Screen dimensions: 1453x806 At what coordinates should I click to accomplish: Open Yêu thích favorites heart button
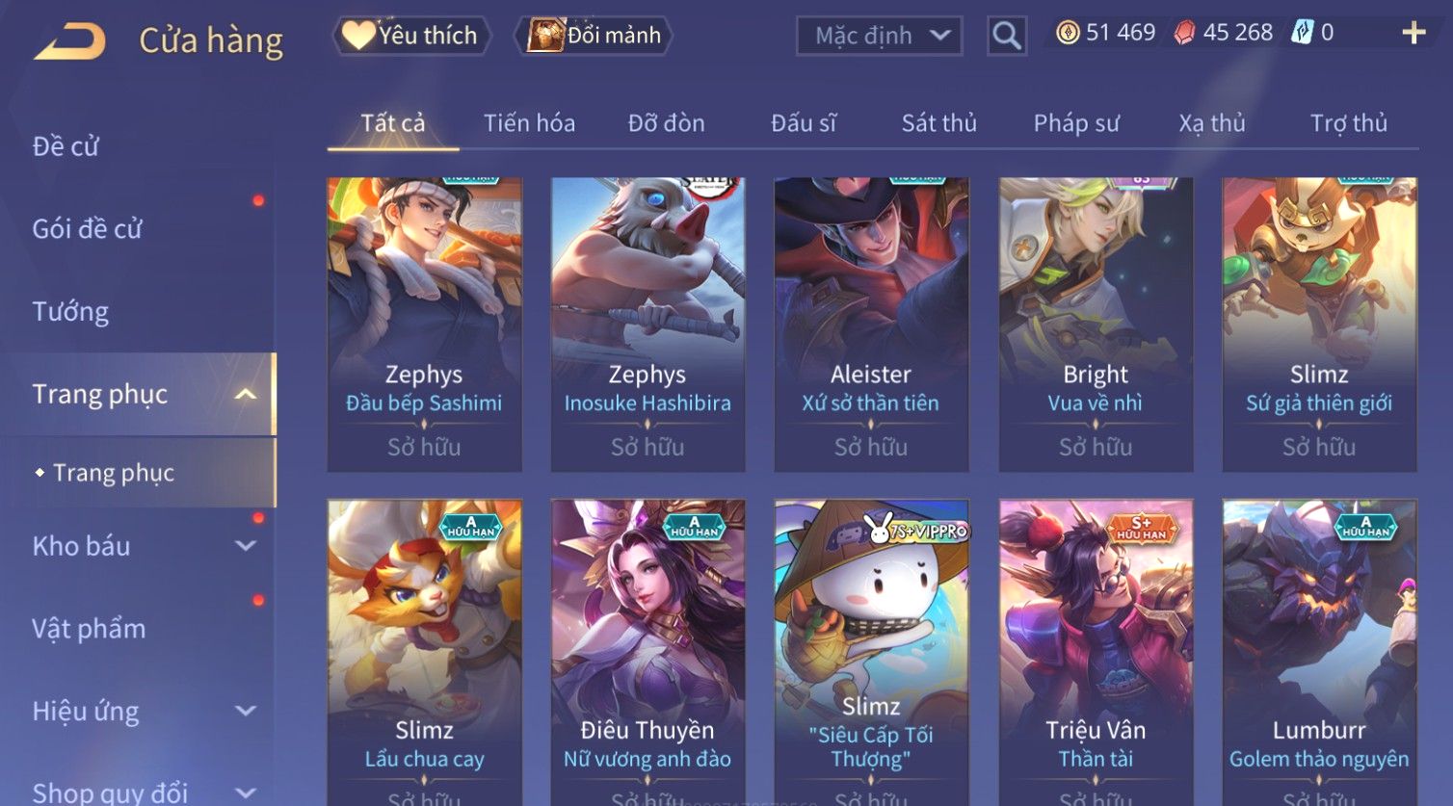[411, 36]
